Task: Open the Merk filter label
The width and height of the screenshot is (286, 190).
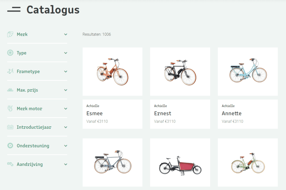Action: tap(22, 34)
